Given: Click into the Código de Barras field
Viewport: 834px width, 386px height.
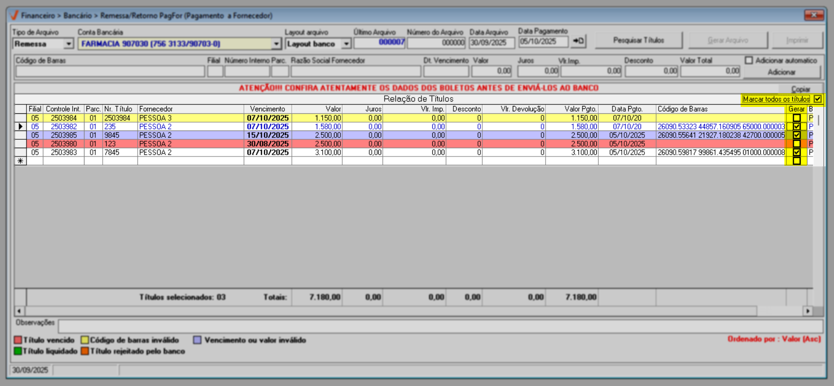Looking at the screenshot, I should [x=110, y=72].
